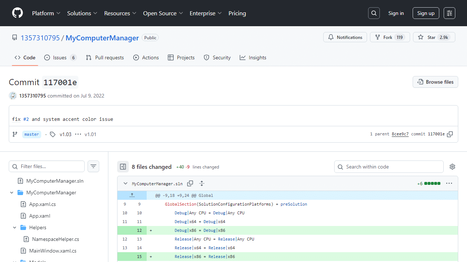The image size is (467, 262).
Task: Collapse the Helpers folder in file tree
Action: 15,227
